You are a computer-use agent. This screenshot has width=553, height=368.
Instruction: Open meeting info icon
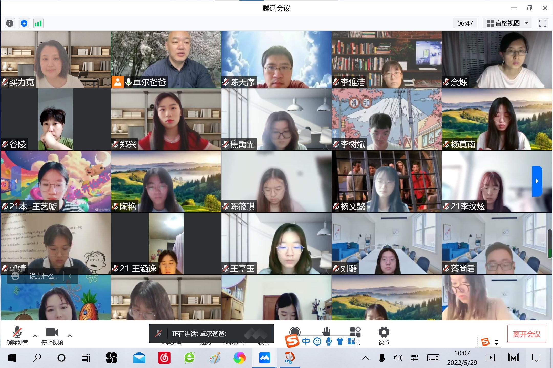coord(10,23)
